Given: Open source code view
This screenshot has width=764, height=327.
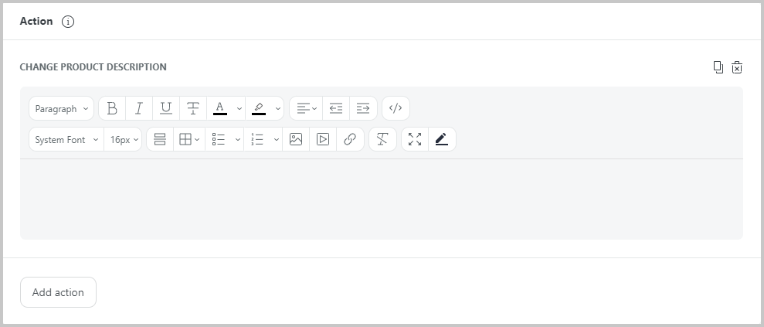Looking at the screenshot, I should [x=396, y=109].
